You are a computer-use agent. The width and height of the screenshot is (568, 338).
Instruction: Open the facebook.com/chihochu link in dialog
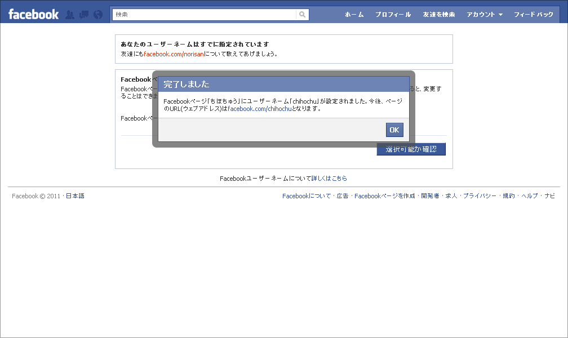[x=260, y=109]
